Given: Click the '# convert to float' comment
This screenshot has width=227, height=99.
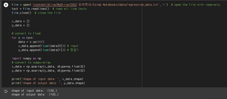Looking at the screenshot, I should click(26, 33).
